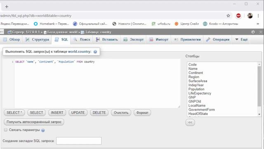Open the Новости Олимпи bookmark

pyautogui.click(x=130, y=24)
